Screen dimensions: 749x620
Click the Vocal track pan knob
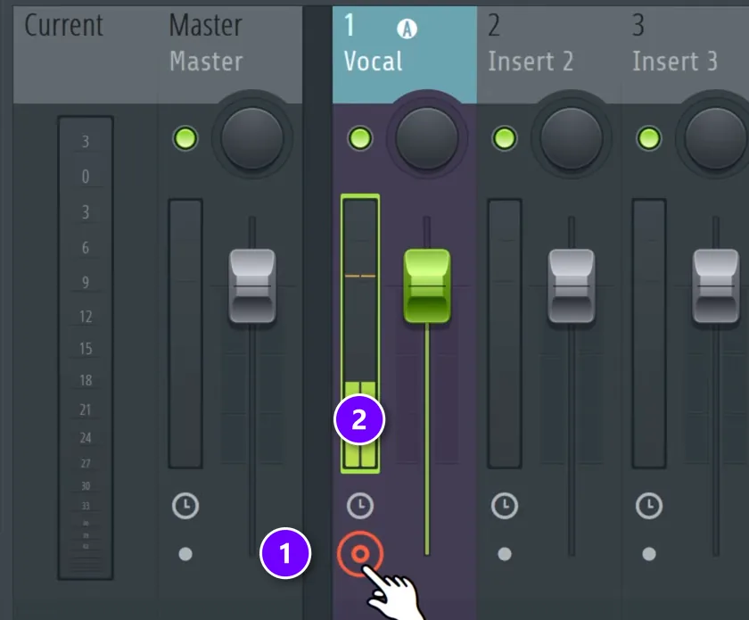(x=426, y=138)
